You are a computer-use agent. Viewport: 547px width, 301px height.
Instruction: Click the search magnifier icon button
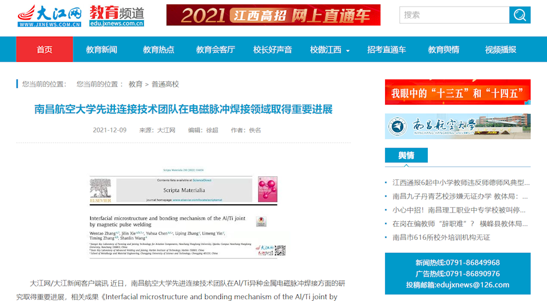pos(520,15)
